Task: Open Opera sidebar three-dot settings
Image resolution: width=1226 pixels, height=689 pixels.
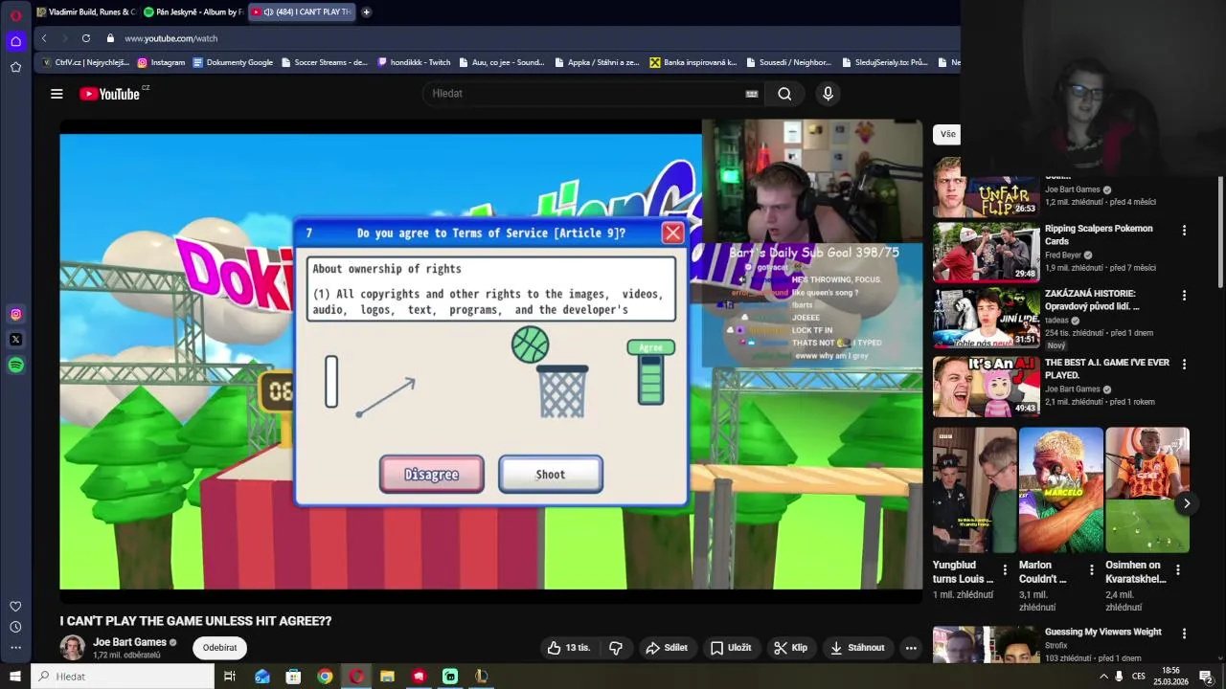Action: coord(15,648)
